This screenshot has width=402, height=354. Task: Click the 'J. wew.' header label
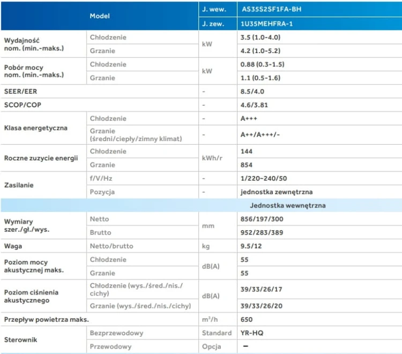pyautogui.click(x=214, y=9)
